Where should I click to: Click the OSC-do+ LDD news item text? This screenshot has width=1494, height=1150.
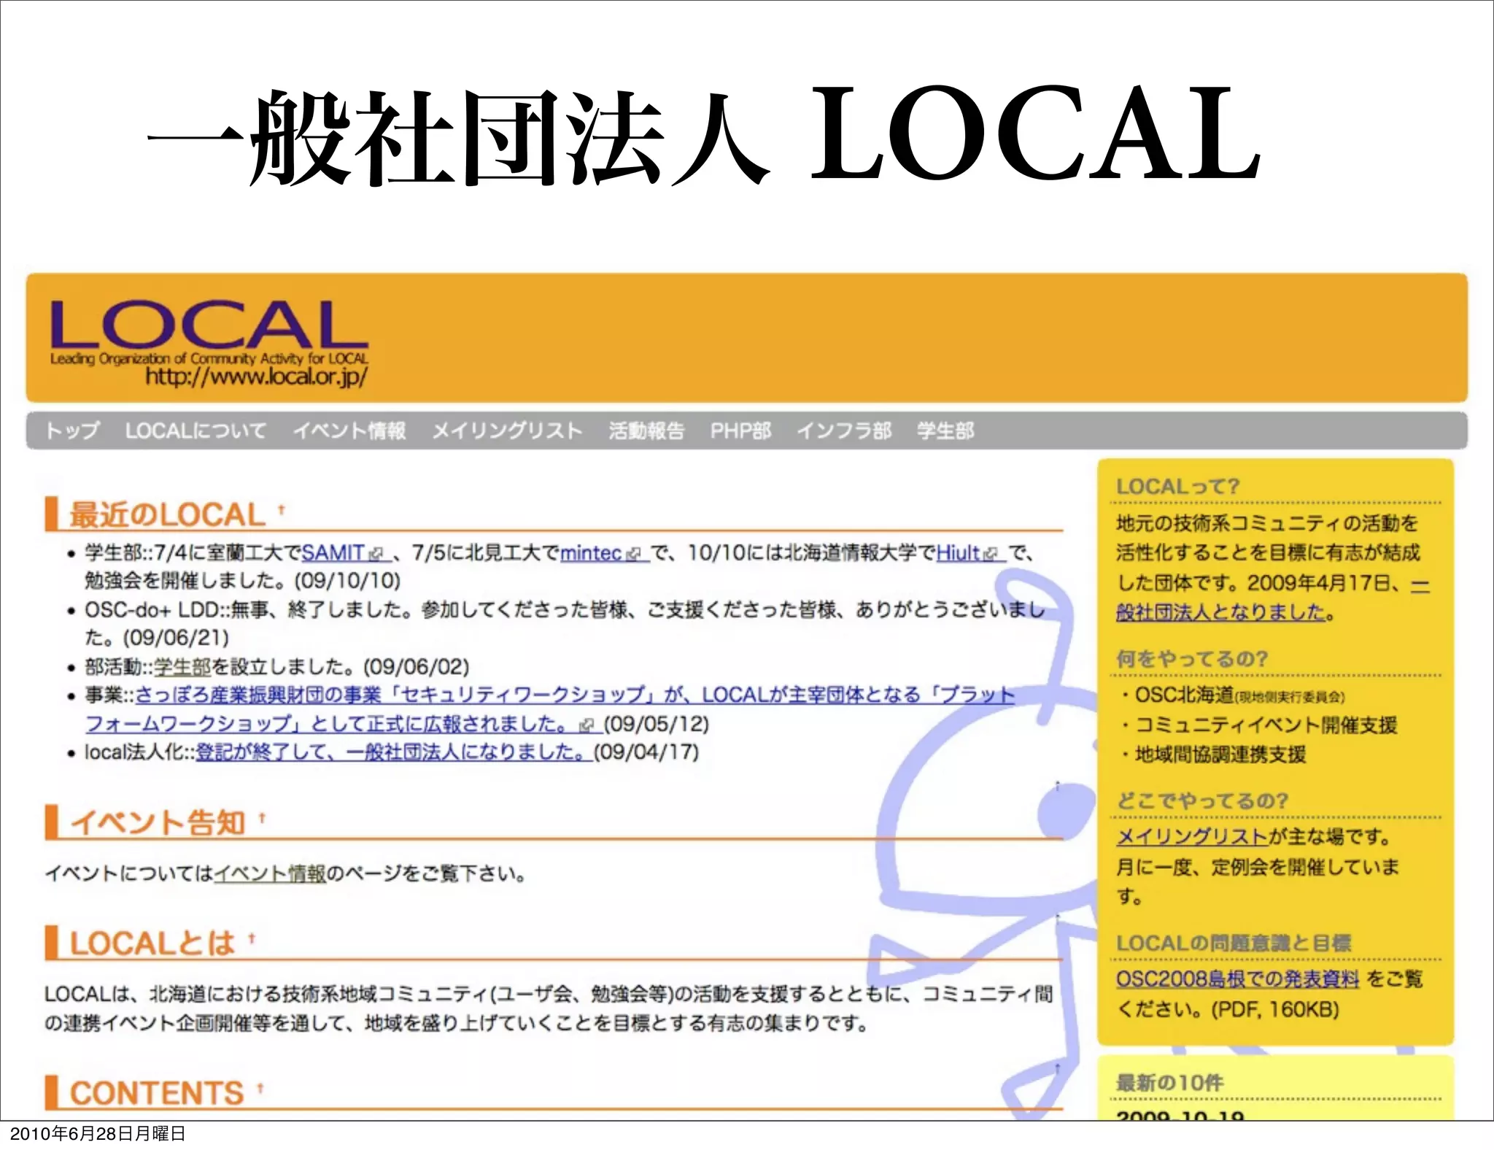point(565,624)
